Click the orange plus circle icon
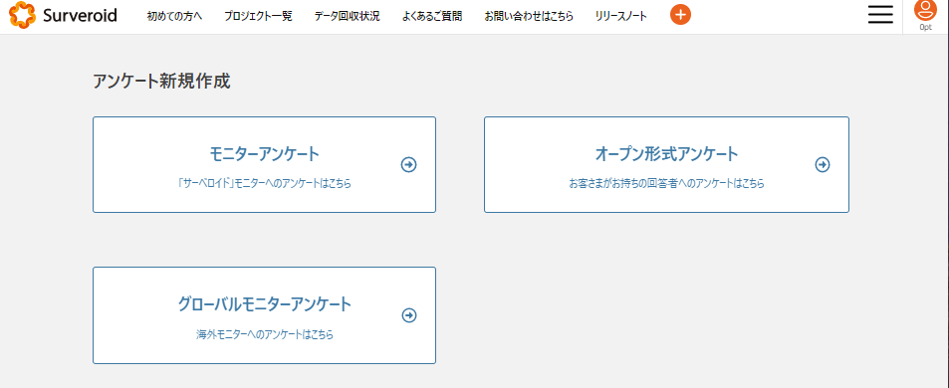Screen dimensions: 949x388 (x=680, y=15)
